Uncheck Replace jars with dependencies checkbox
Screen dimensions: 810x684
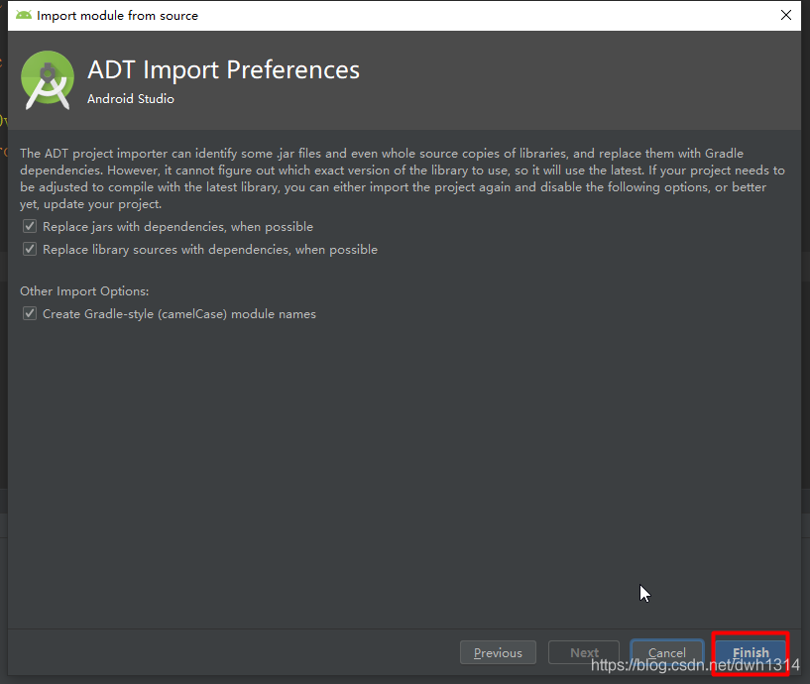tap(30, 226)
